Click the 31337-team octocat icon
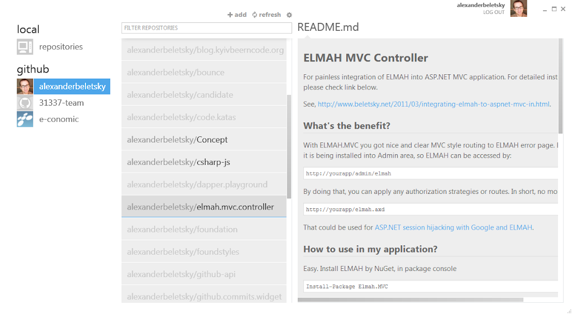 [x=25, y=103]
